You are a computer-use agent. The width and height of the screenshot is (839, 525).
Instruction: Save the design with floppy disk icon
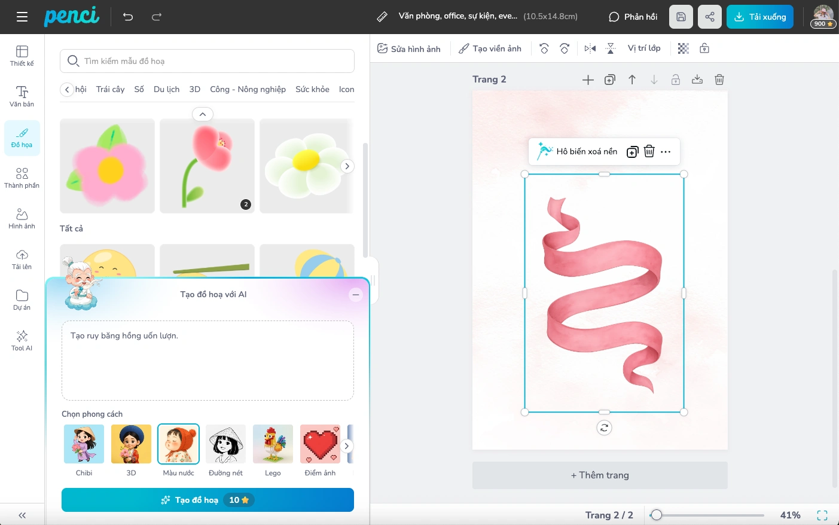[681, 17]
